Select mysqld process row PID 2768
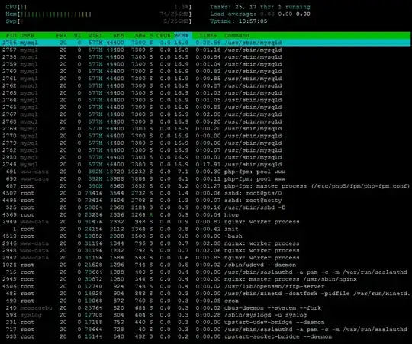This screenshot has width=412, height=344. pos(205,121)
